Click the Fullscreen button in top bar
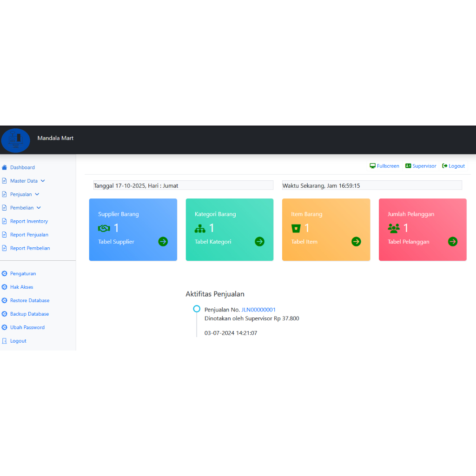 tap(384, 166)
